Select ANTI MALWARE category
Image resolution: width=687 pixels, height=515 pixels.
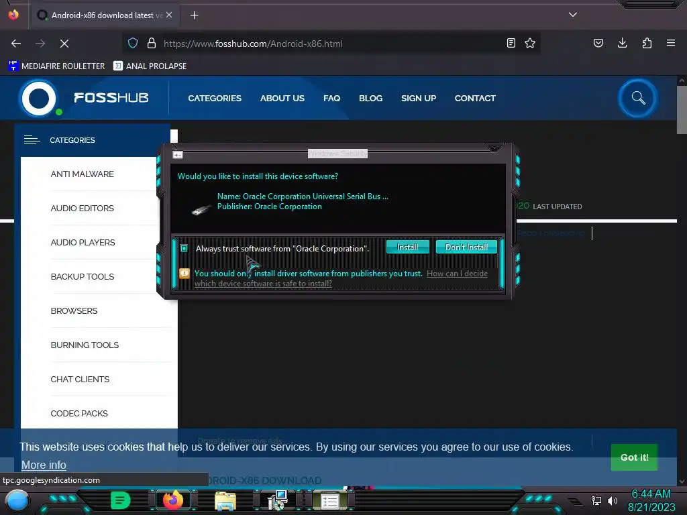click(82, 174)
